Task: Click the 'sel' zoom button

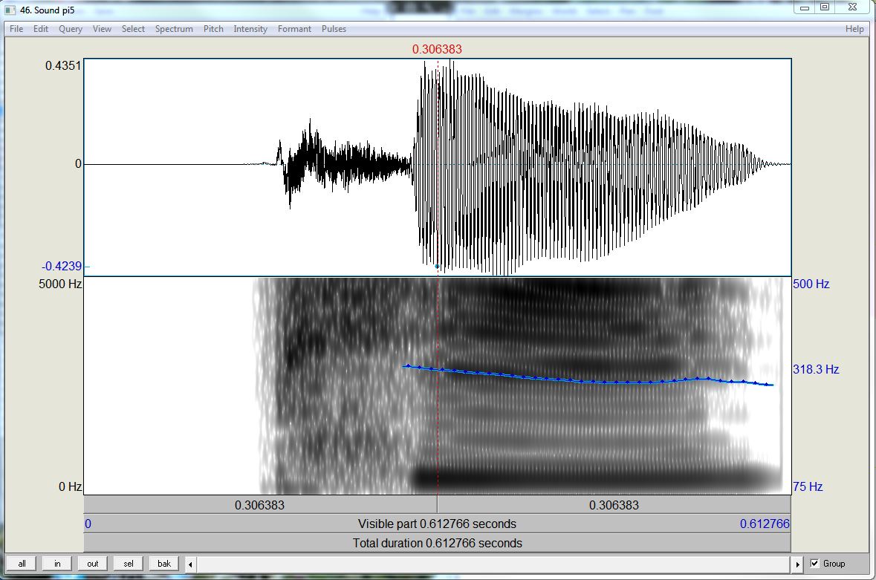Action: pos(129,564)
